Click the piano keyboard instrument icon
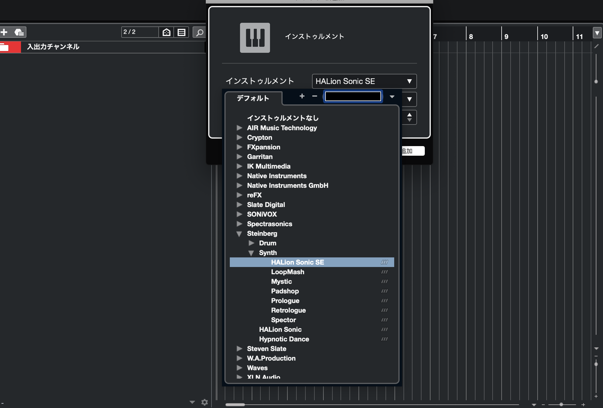This screenshot has height=408, width=603. click(x=255, y=38)
